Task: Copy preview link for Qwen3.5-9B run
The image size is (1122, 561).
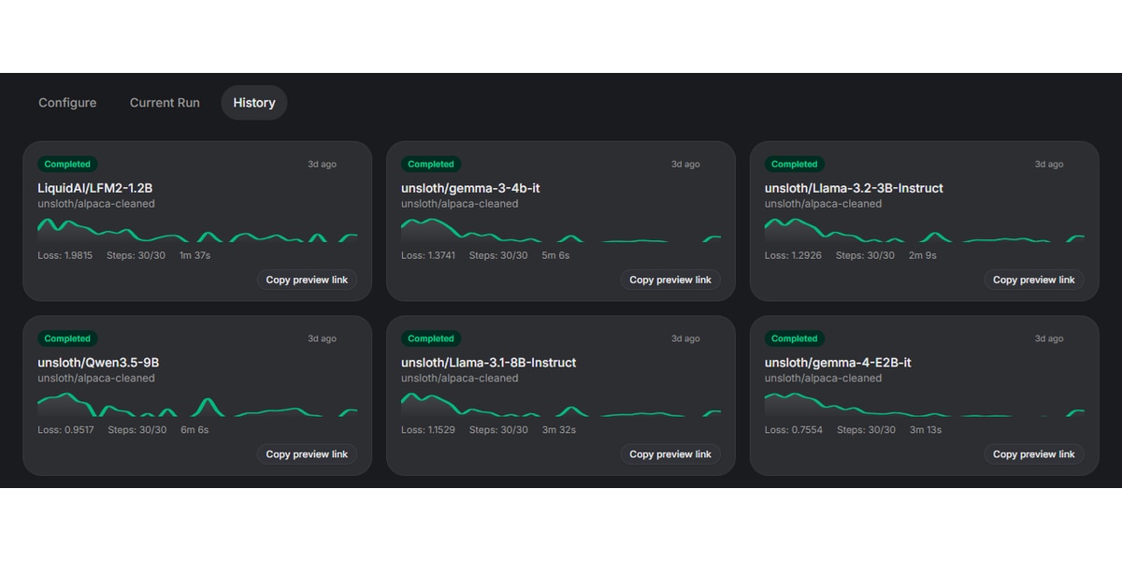Action: point(307,454)
